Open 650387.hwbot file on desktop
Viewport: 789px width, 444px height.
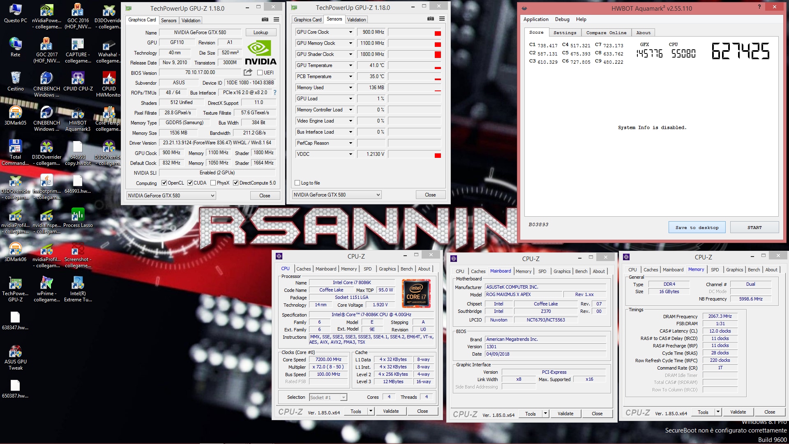pyautogui.click(x=15, y=388)
